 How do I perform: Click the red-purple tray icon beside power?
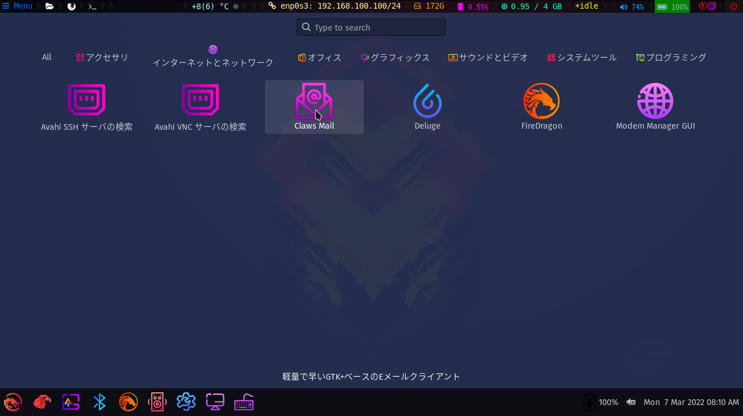click(707, 6)
